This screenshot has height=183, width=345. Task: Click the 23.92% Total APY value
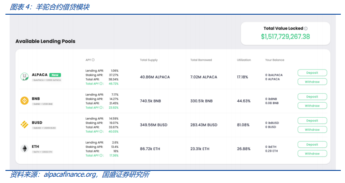tap(113, 108)
